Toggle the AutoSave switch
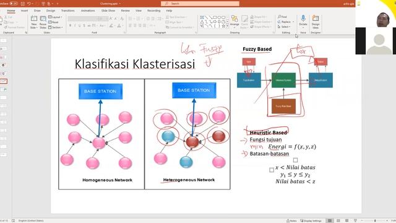This screenshot has width=396, height=223. [x=14, y=4]
